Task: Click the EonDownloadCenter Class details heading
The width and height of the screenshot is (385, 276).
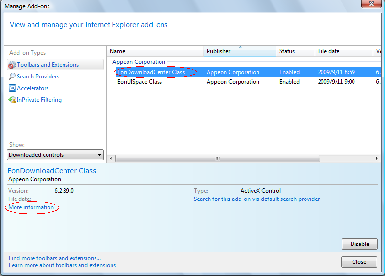Action: point(51,171)
